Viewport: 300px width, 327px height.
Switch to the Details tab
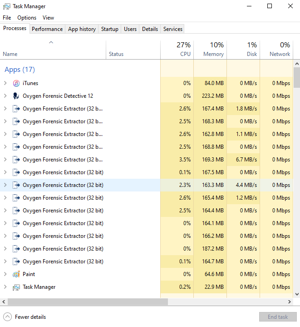(150, 29)
